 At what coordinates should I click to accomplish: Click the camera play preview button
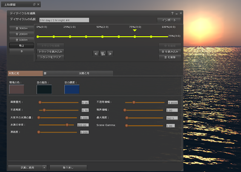[103, 54]
